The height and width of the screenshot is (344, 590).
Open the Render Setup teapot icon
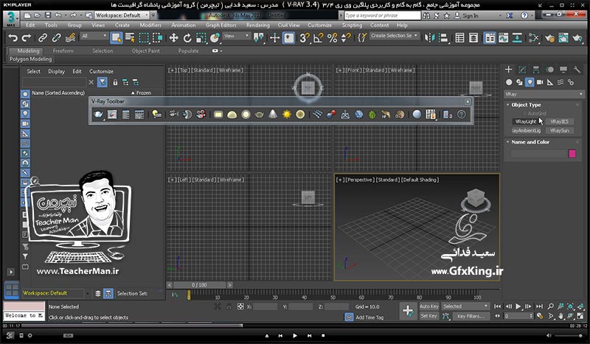pyautogui.click(x=549, y=38)
